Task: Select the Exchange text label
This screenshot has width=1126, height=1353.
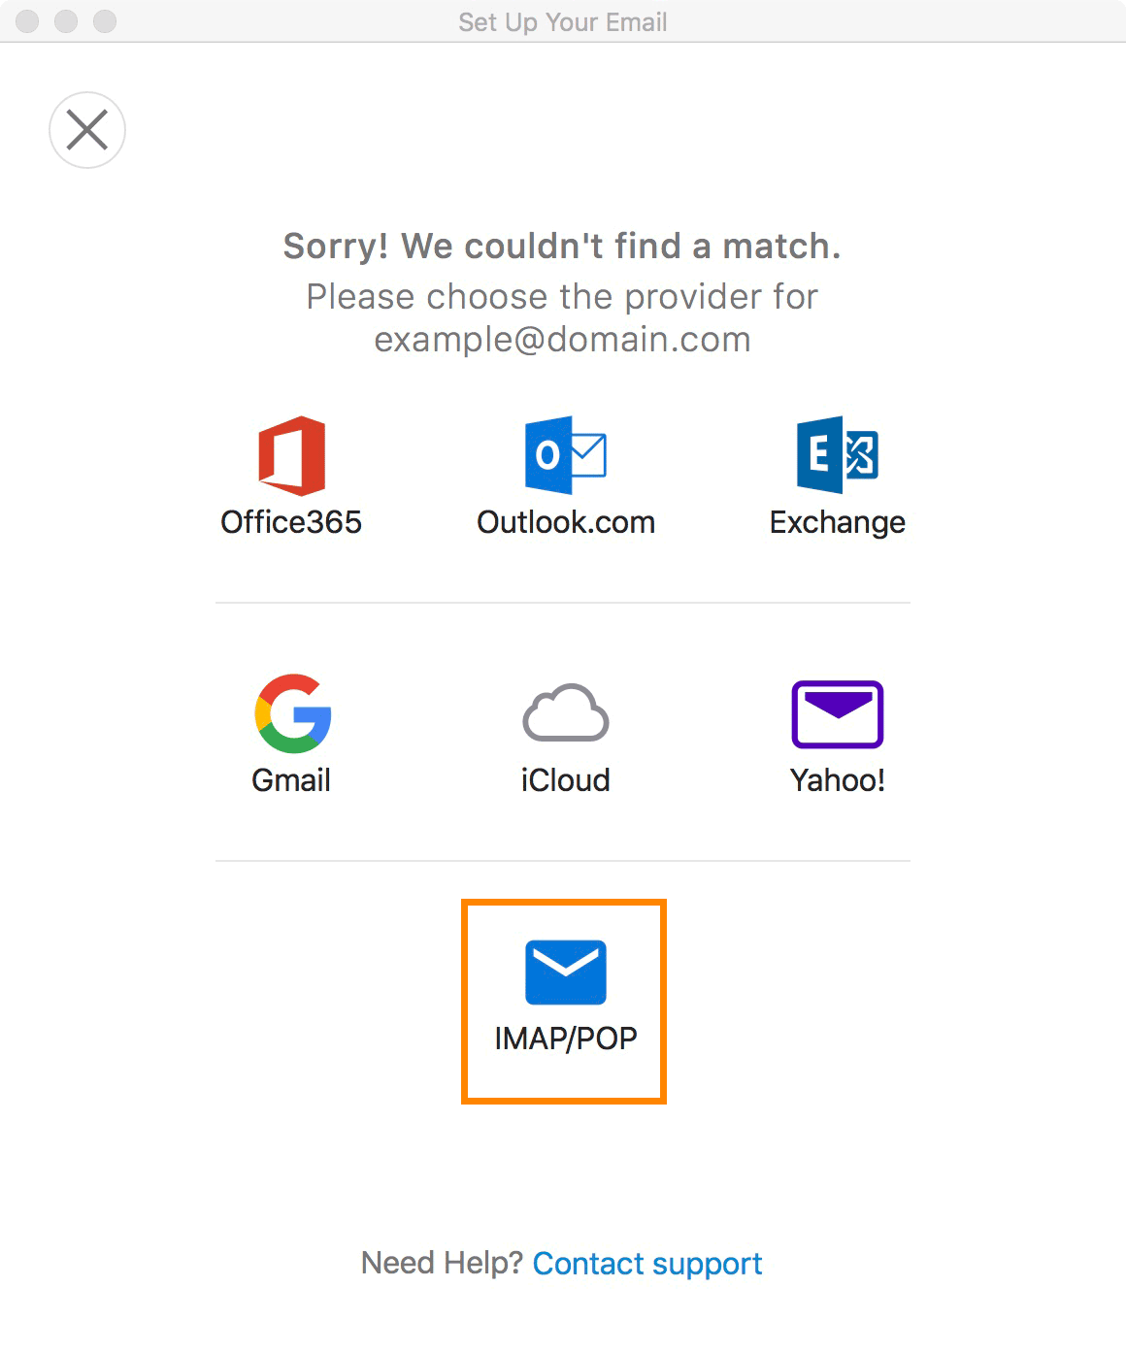Action: click(x=838, y=523)
